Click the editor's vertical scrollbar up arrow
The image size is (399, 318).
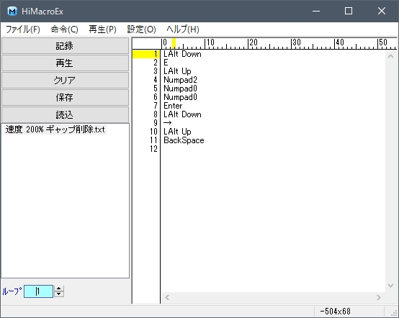pos(390,56)
